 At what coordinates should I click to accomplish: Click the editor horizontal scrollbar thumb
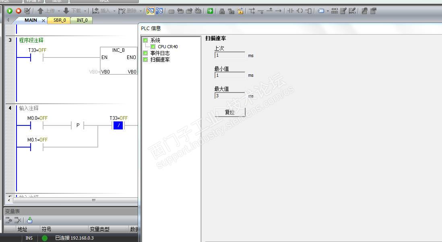click(76, 200)
